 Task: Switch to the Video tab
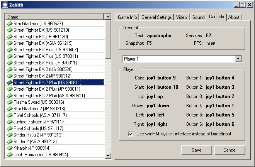(x=181, y=17)
